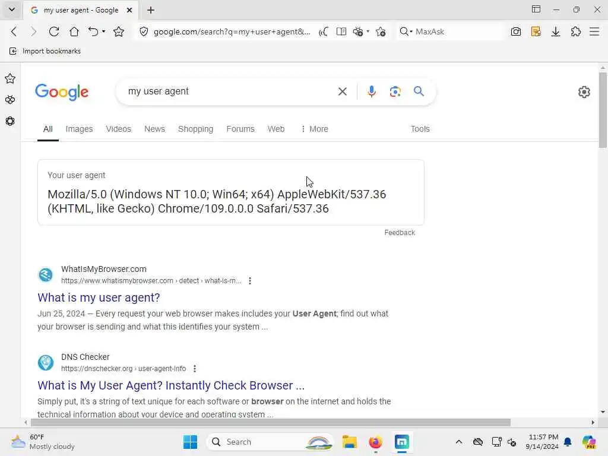The image size is (608, 456).
Task: Expand the undo closed tab dropdown arrow
Action: [103, 31]
